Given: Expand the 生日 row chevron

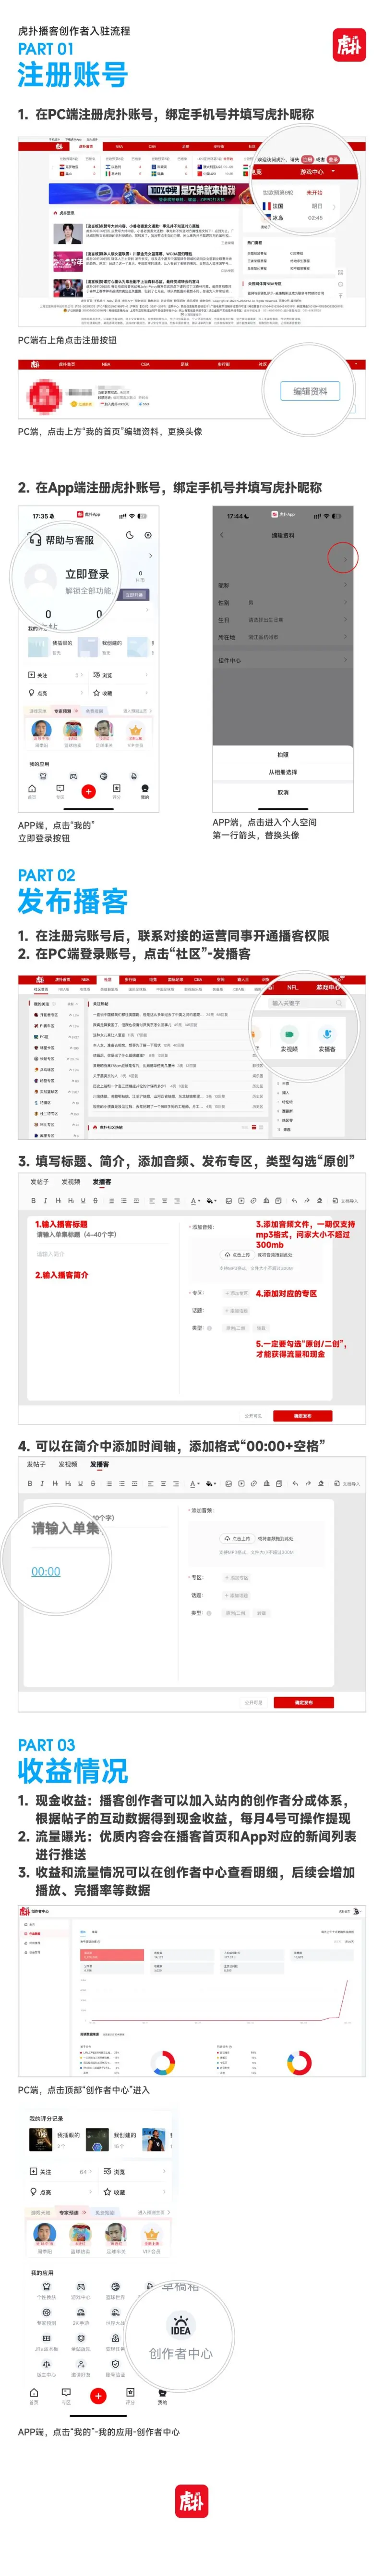Looking at the screenshot, I should 345,620.
